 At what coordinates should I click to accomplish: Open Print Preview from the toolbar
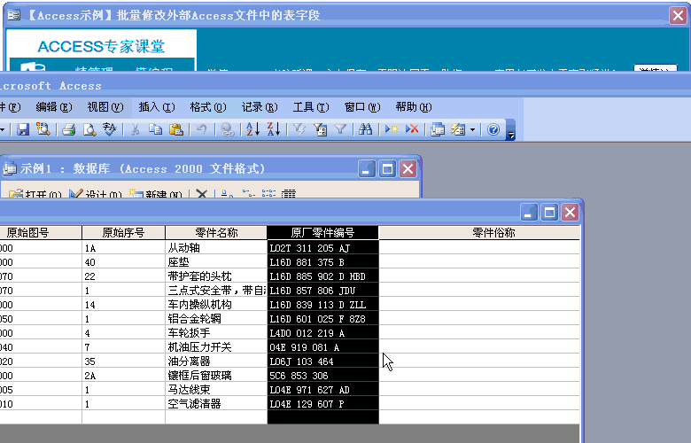click(89, 129)
